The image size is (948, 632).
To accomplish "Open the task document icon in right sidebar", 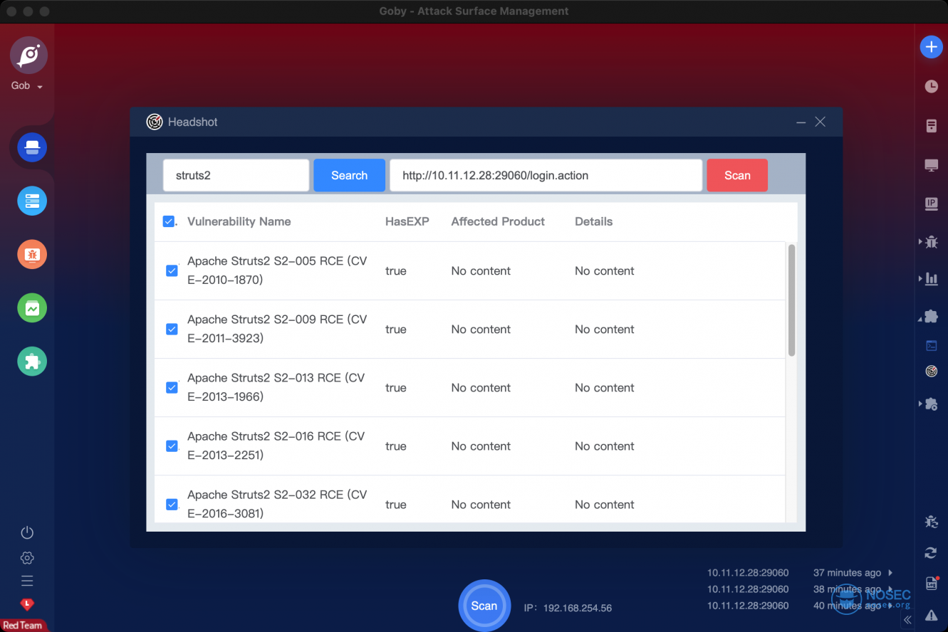I will [x=931, y=126].
